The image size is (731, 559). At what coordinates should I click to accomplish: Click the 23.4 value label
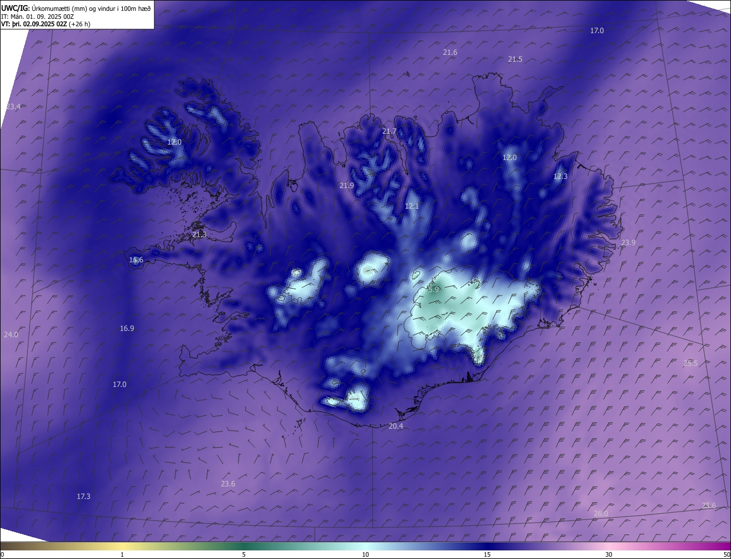tap(13, 107)
